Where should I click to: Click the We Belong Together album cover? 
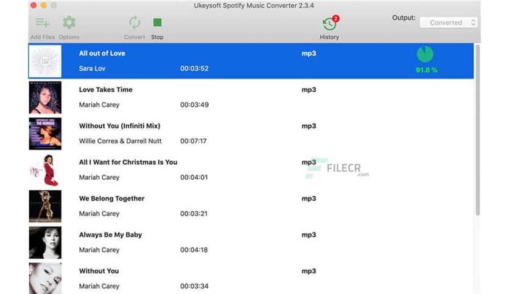coord(45,207)
